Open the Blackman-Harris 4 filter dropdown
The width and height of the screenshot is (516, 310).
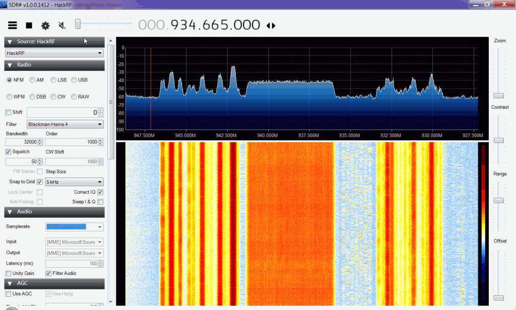(64, 124)
